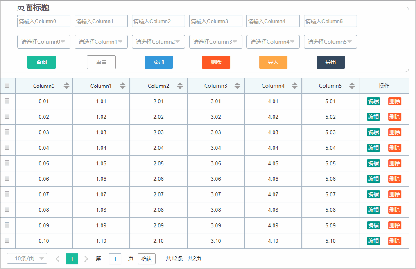This screenshot has height=269, width=416.
Task: Click the 重置 reset button
Action: [102, 62]
